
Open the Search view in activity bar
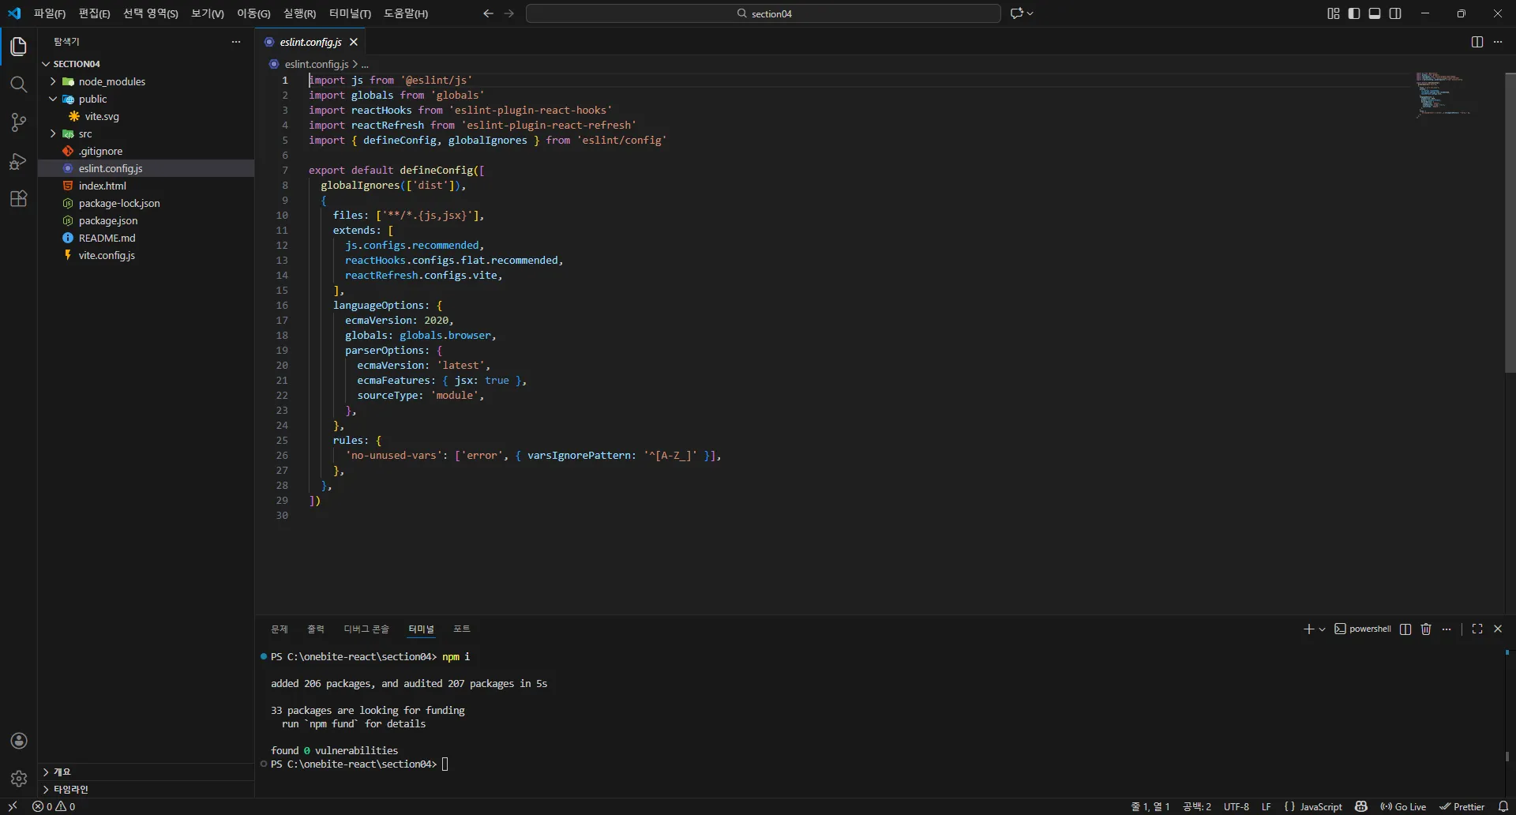pyautogui.click(x=18, y=85)
